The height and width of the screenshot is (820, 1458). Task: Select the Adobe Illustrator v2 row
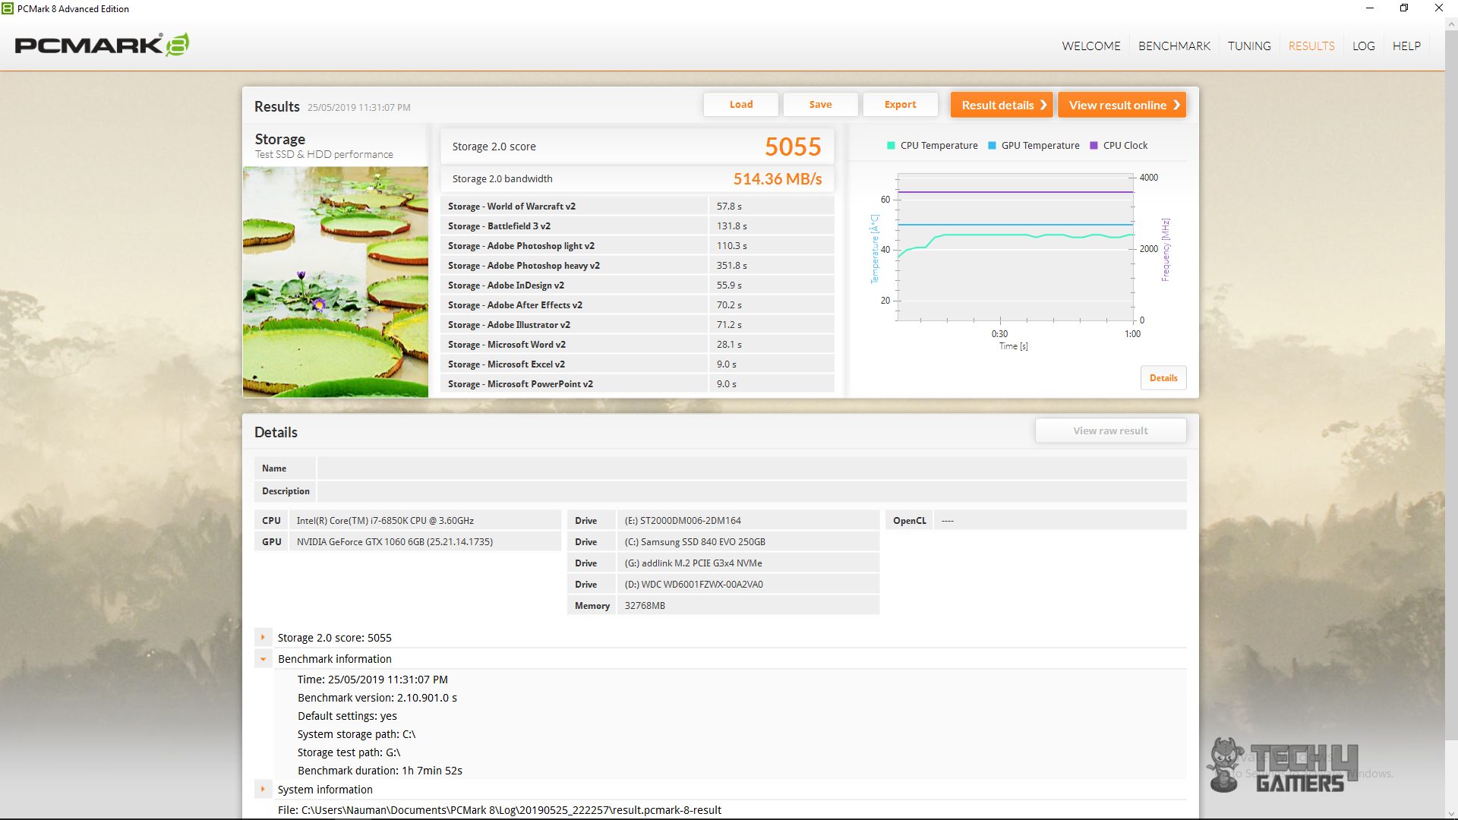[637, 325]
